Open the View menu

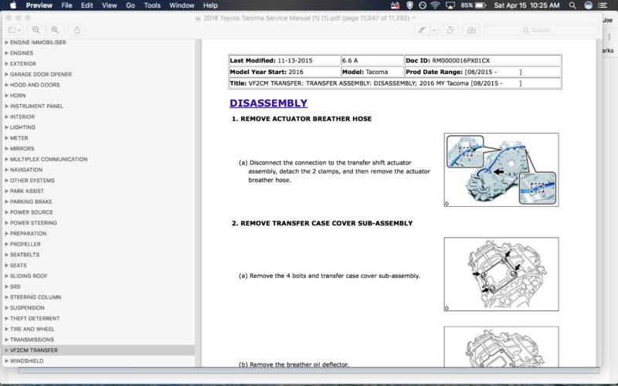point(109,5)
